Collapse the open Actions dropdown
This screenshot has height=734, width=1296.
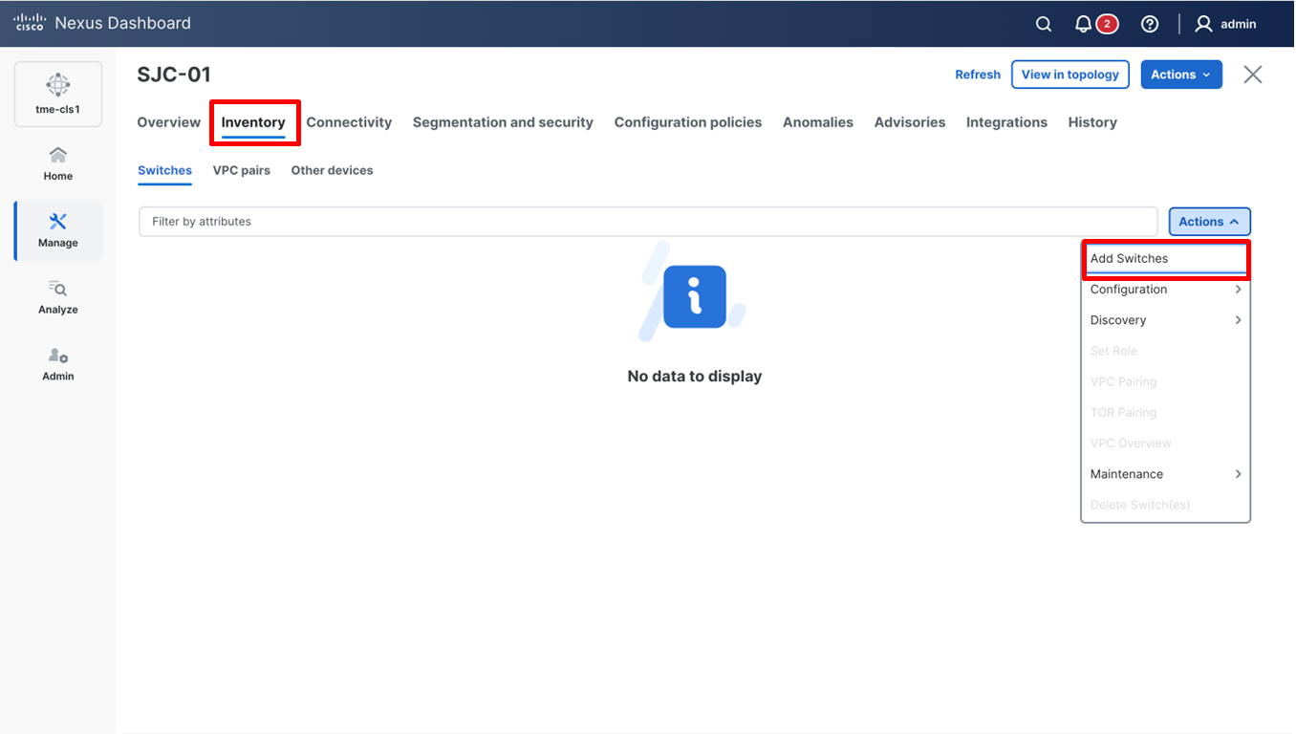(x=1209, y=221)
